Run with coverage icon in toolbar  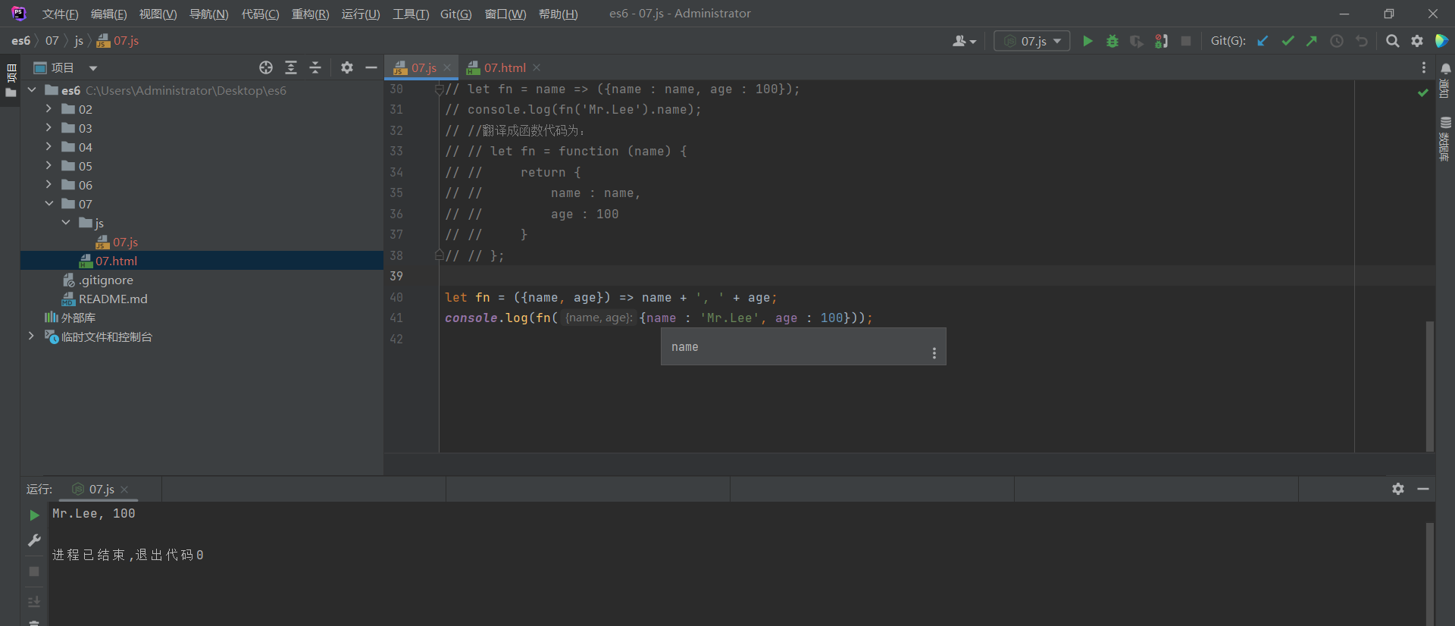(x=1137, y=41)
